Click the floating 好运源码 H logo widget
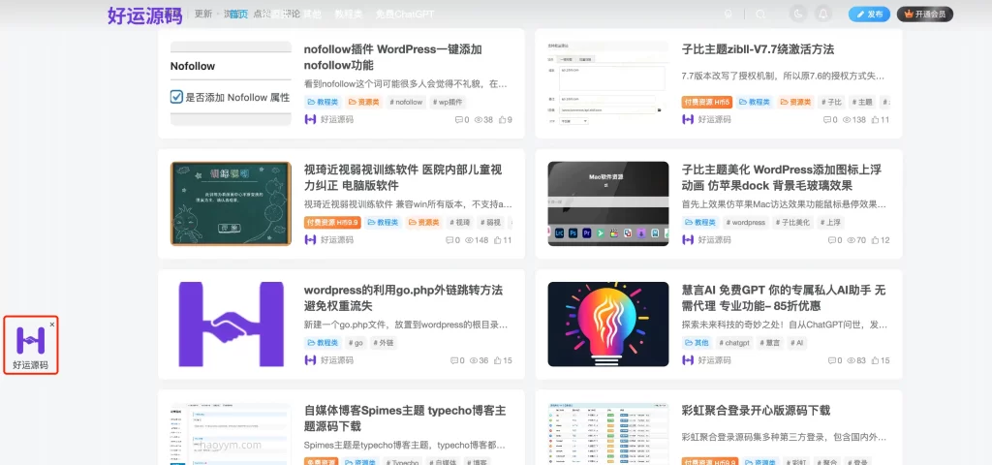The width and height of the screenshot is (992, 465). (x=30, y=341)
